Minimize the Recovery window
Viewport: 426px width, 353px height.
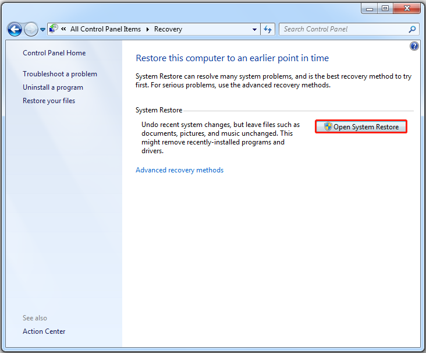pos(370,9)
